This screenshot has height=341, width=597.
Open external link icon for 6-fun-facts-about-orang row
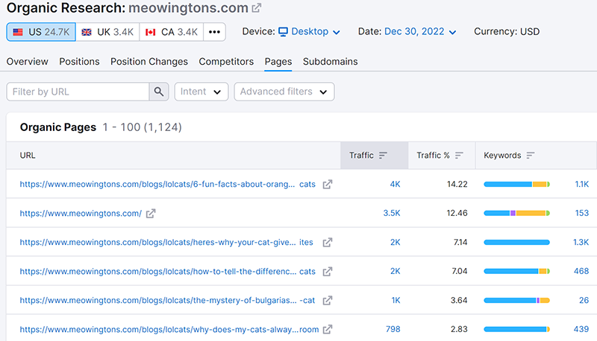(328, 185)
